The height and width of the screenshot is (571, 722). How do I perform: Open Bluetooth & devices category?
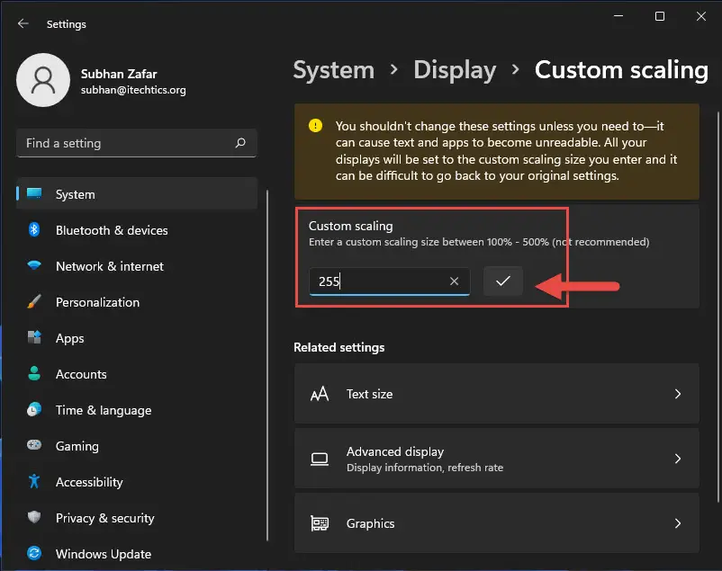tap(137, 230)
